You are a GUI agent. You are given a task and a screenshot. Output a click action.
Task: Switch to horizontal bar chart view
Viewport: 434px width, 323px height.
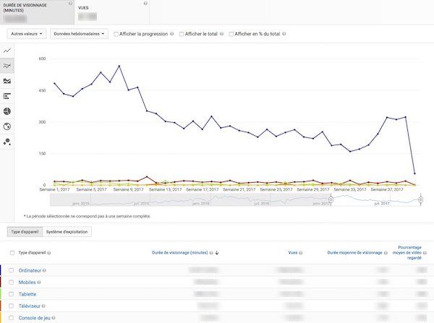7,96
